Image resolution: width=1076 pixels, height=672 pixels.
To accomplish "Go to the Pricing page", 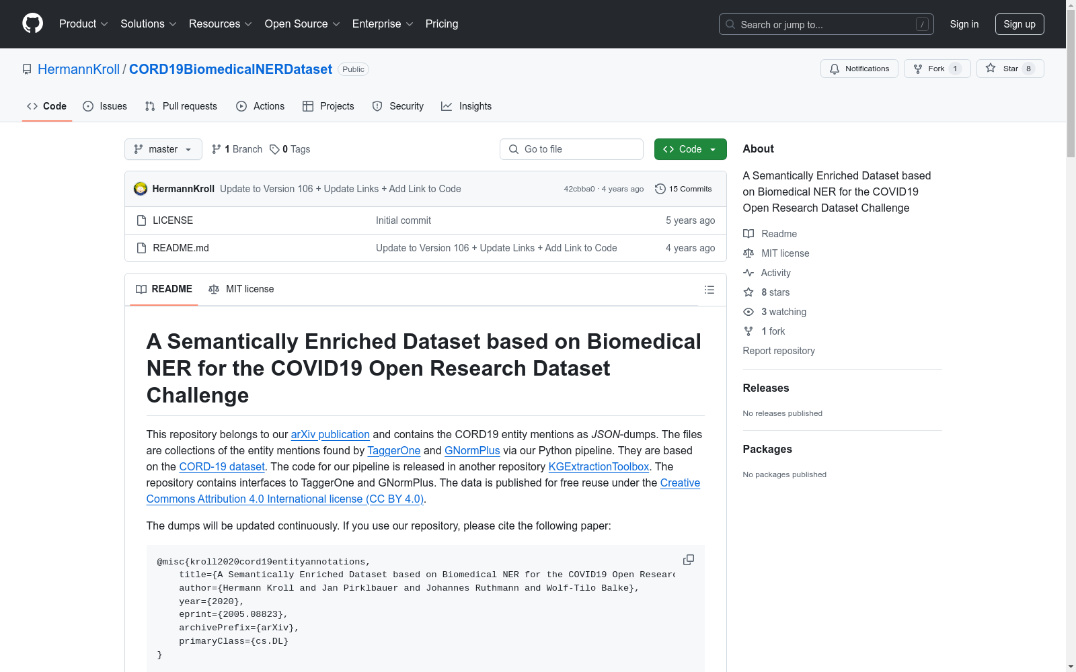I will [x=442, y=24].
